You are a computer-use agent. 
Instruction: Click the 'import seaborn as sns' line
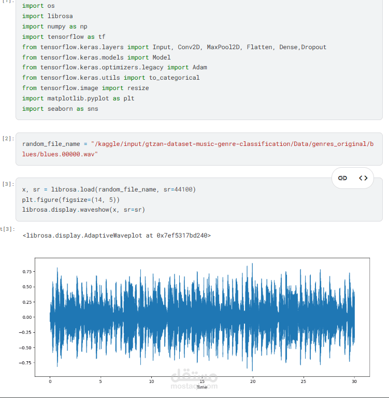(60, 109)
